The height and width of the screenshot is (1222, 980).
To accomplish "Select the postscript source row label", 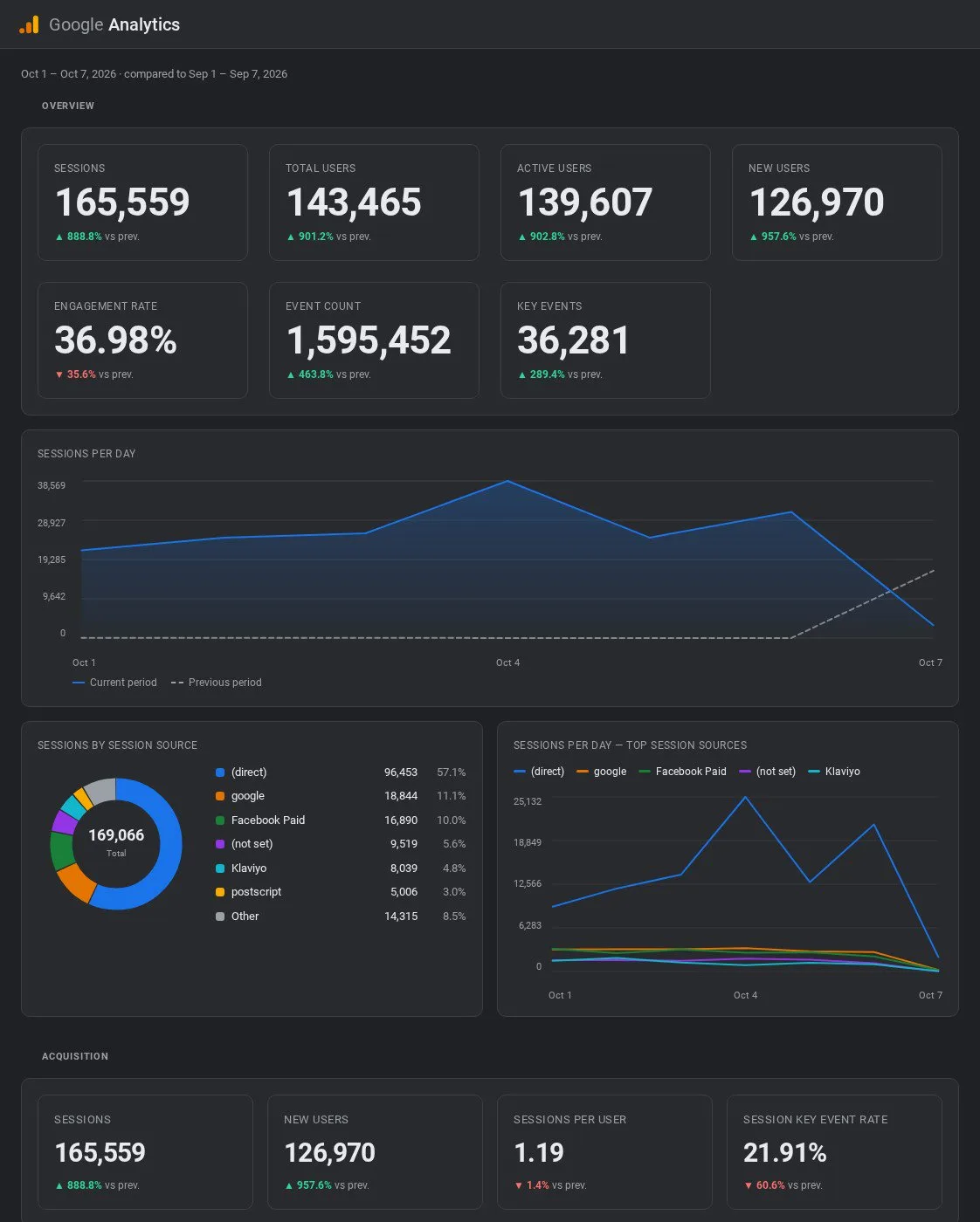I will point(256,892).
